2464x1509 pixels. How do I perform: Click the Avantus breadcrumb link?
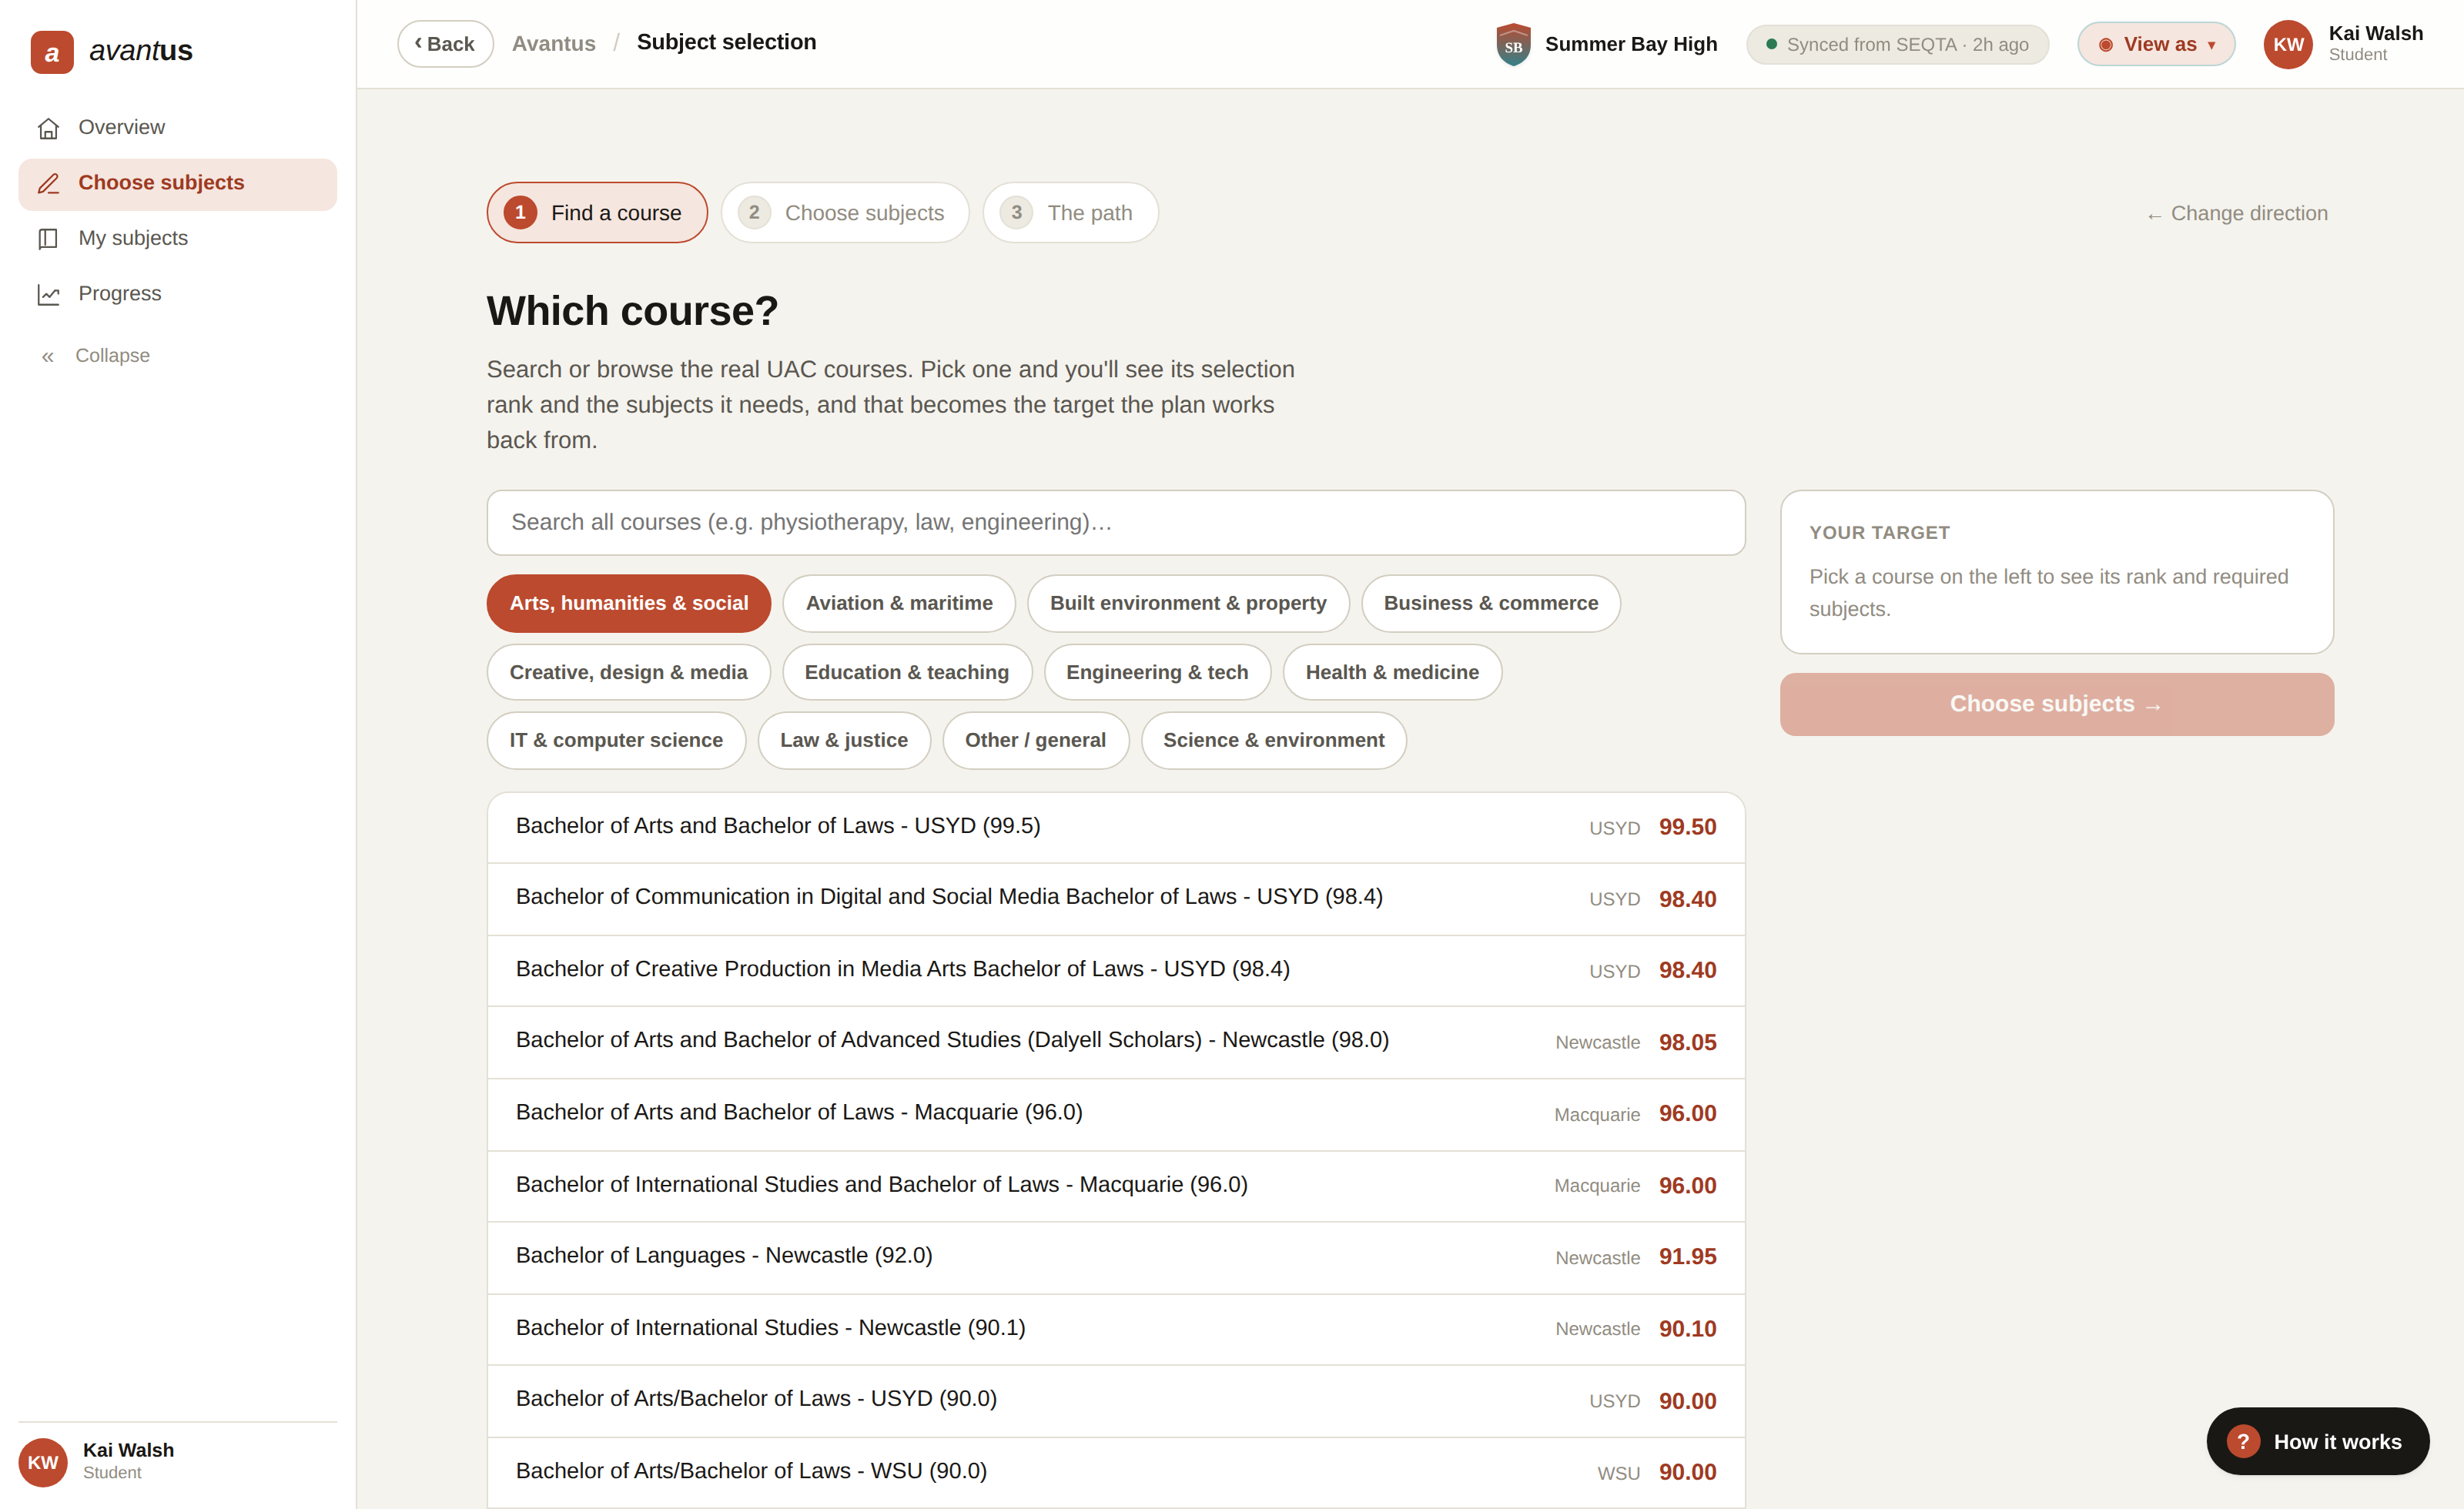[553, 43]
